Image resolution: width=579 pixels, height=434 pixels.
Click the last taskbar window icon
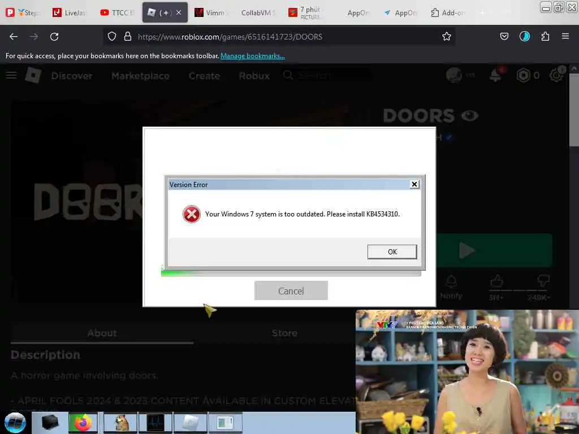pos(226,423)
